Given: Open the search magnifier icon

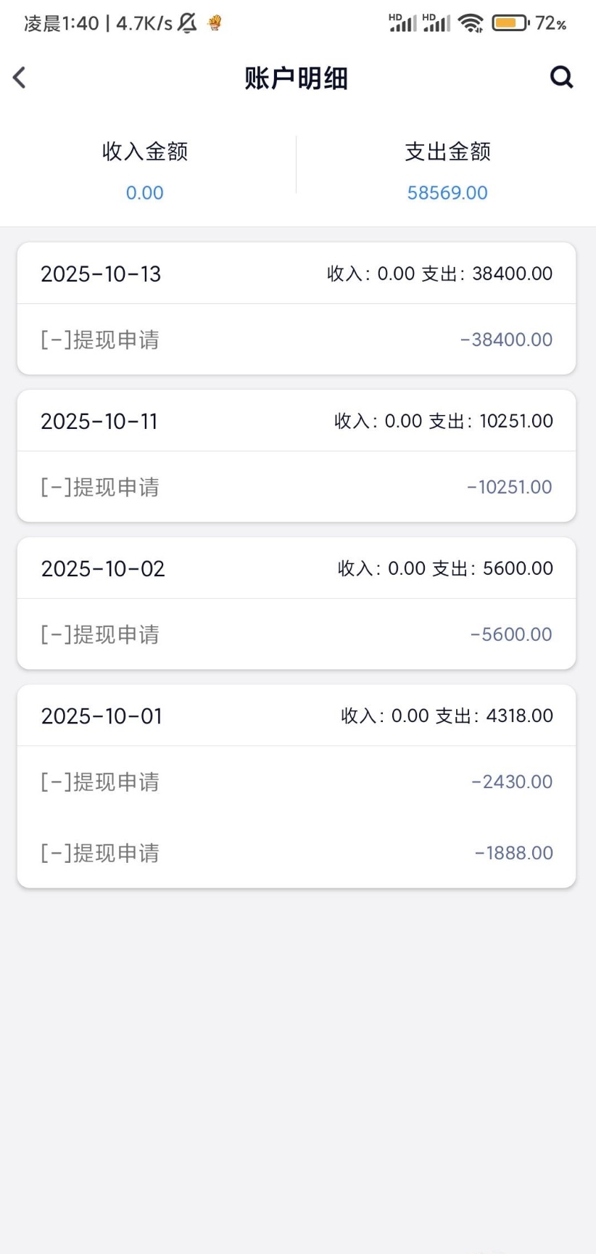Looking at the screenshot, I should pos(561,77).
